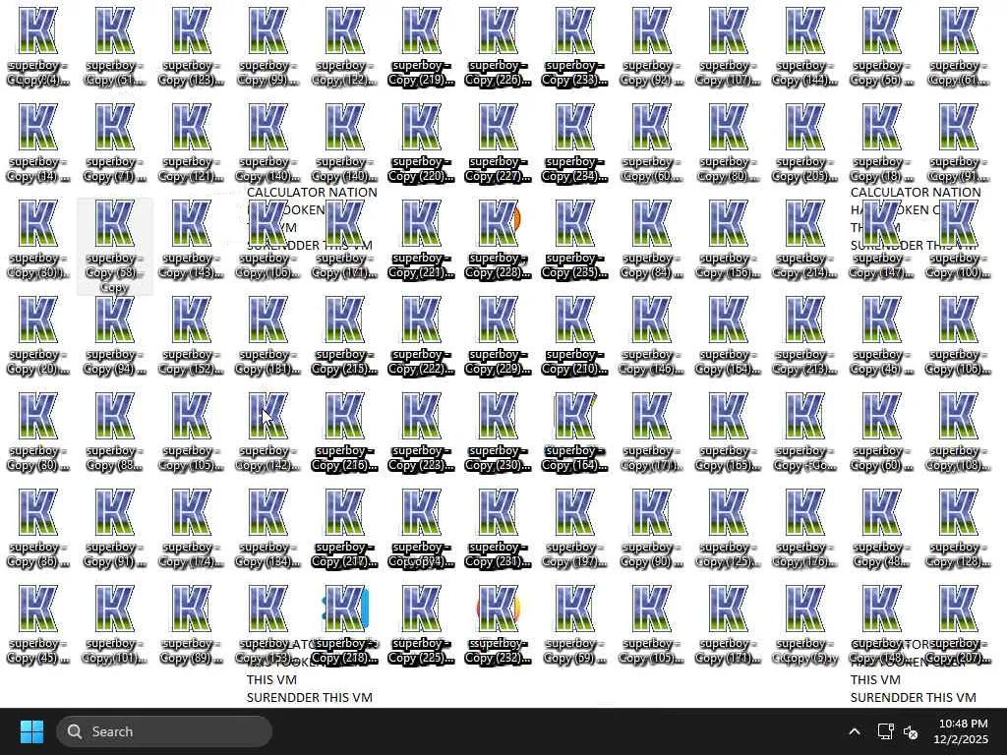Image resolution: width=1007 pixels, height=755 pixels.
Task: Pick the superboy - Copy (143) icon
Action: [192, 239]
